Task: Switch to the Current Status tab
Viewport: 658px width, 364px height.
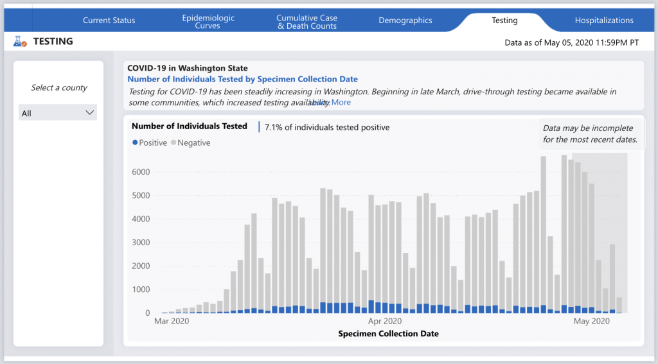Action: point(109,21)
